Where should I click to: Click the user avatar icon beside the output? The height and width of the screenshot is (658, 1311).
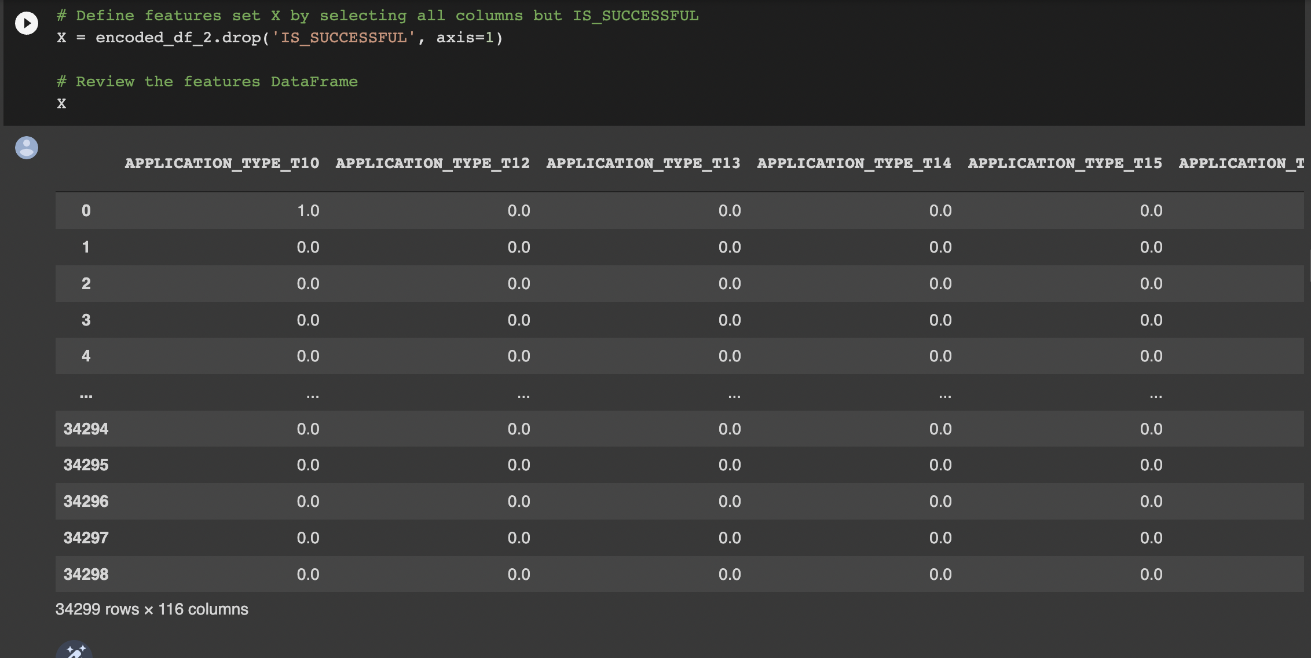click(x=26, y=148)
